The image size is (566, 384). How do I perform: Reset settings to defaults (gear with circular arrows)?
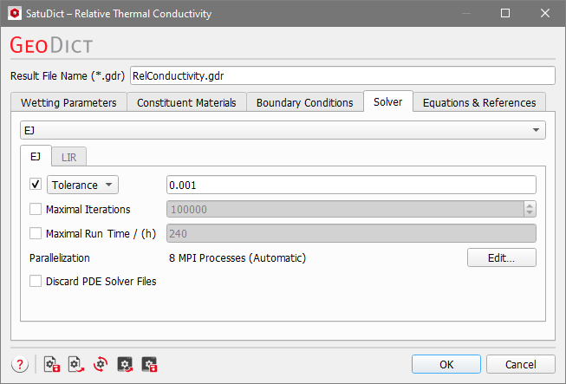[x=101, y=364]
